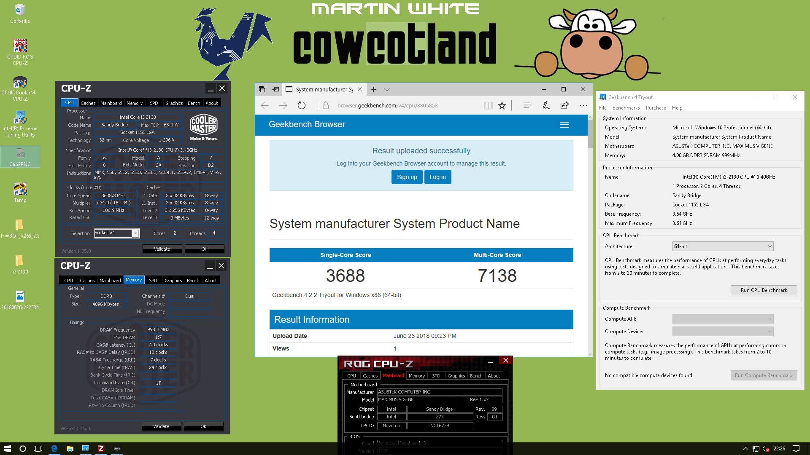Image resolution: width=810 pixels, height=455 pixels.
Task: Open the Edge Hub icon
Action: click(527, 106)
